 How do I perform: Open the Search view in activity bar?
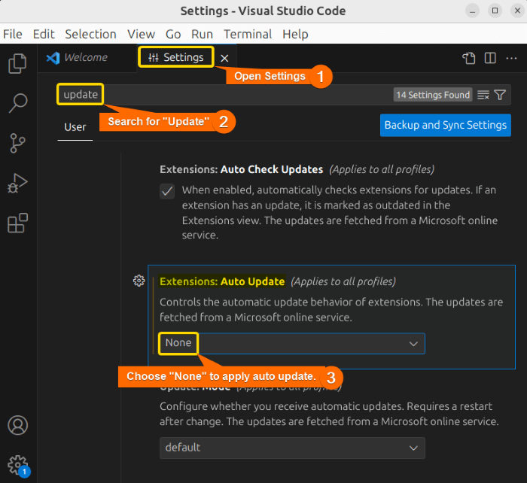point(17,103)
